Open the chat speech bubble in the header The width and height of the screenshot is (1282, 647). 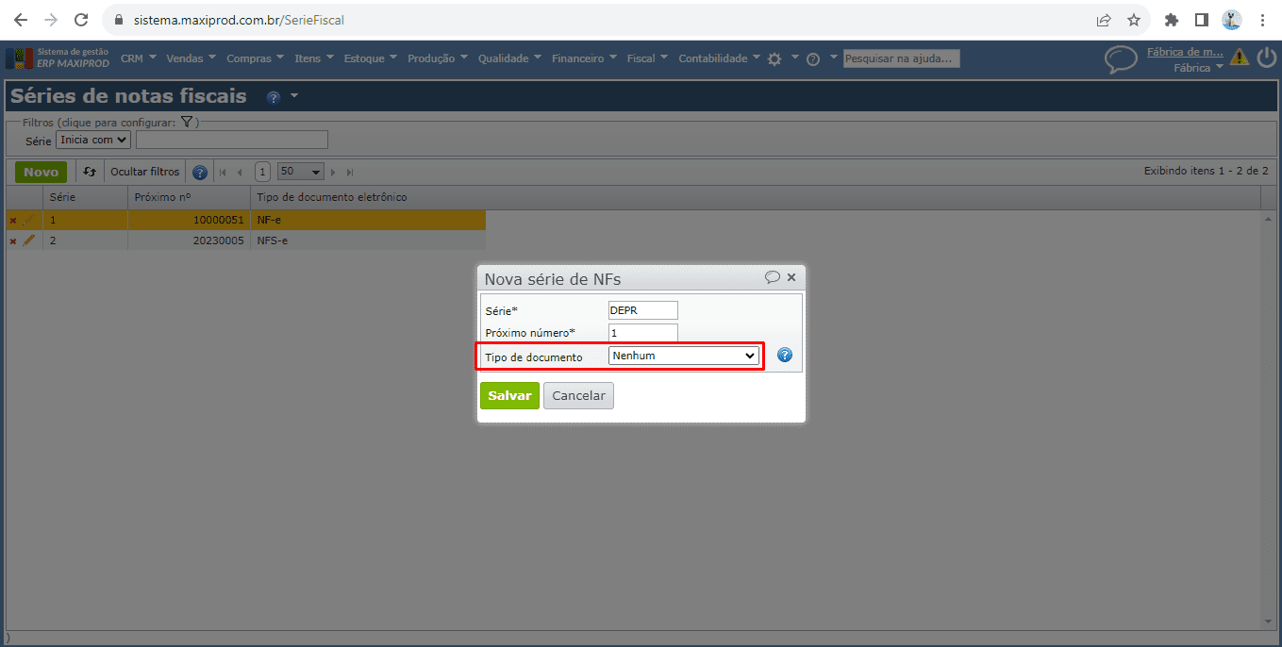tap(1121, 59)
